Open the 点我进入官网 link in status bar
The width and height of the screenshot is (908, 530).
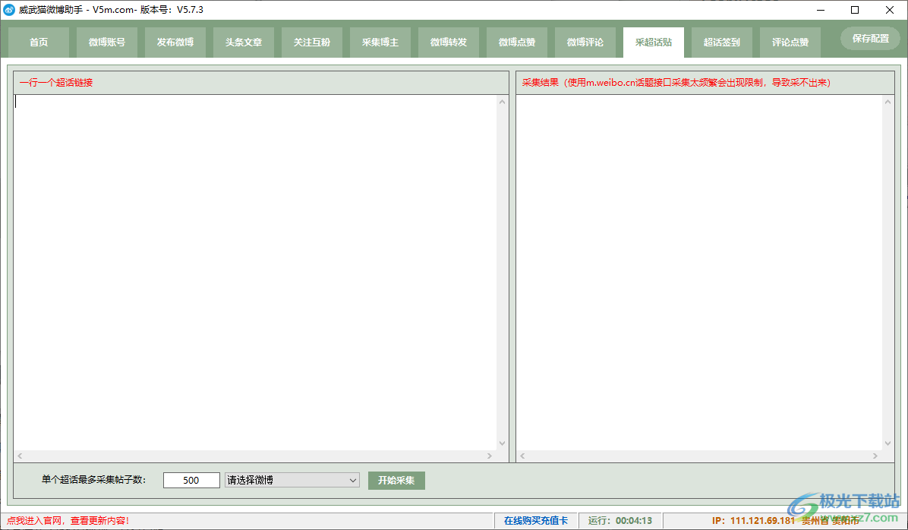[68, 521]
